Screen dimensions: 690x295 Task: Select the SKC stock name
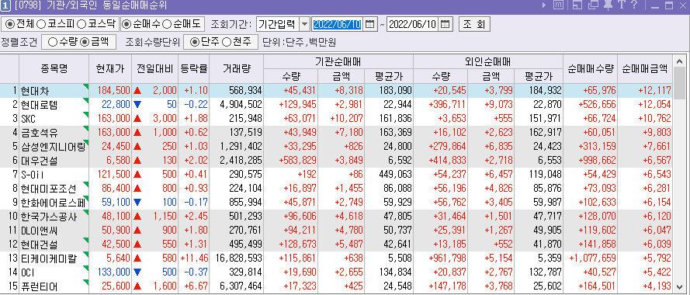(28, 119)
